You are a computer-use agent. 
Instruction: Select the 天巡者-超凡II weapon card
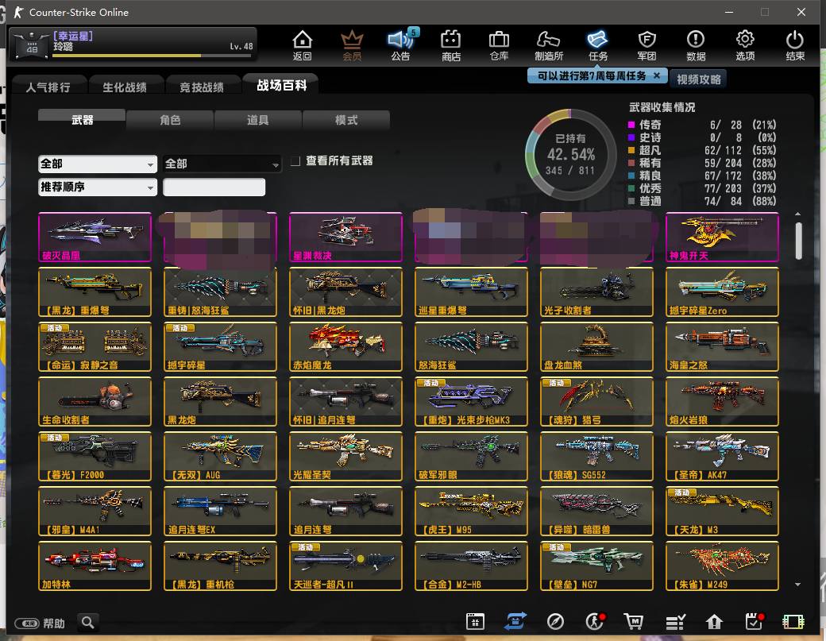click(x=345, y=566)
